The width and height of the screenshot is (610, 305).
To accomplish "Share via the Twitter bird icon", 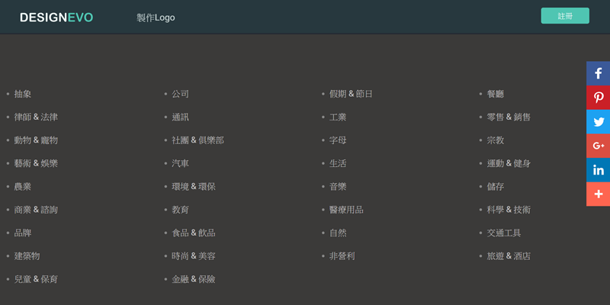I will click(599, 122).
